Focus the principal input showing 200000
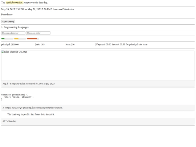The width and height of the screenshot is (196, 147). pos(23,44)
